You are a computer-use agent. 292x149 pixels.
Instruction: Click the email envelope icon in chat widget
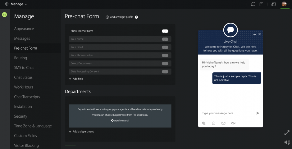(223, 123)
